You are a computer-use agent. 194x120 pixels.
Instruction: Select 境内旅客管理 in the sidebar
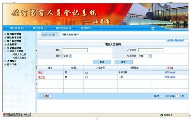coord(14,34)
